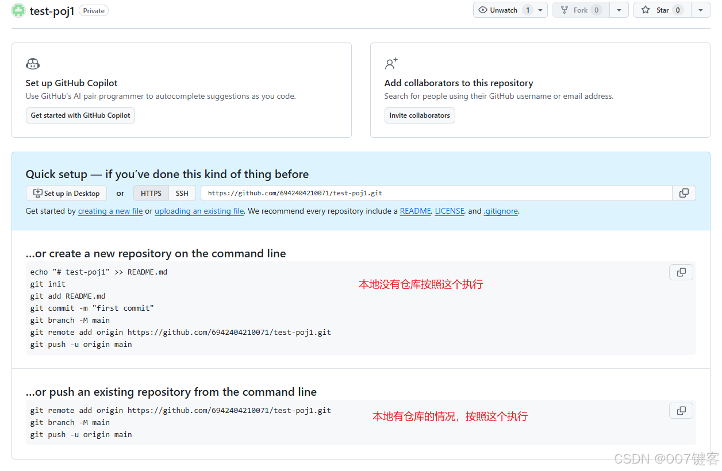The width and height of the screenshot is (722, 471).
Task: Copy the push existing repository commands
Action: pos(681,411)
